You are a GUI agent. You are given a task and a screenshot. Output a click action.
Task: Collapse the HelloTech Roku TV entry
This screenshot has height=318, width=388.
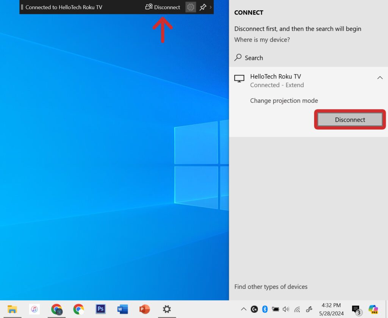(380, 77)
